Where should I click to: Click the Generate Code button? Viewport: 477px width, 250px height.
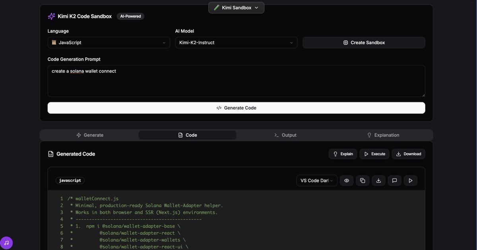[236, 108]
